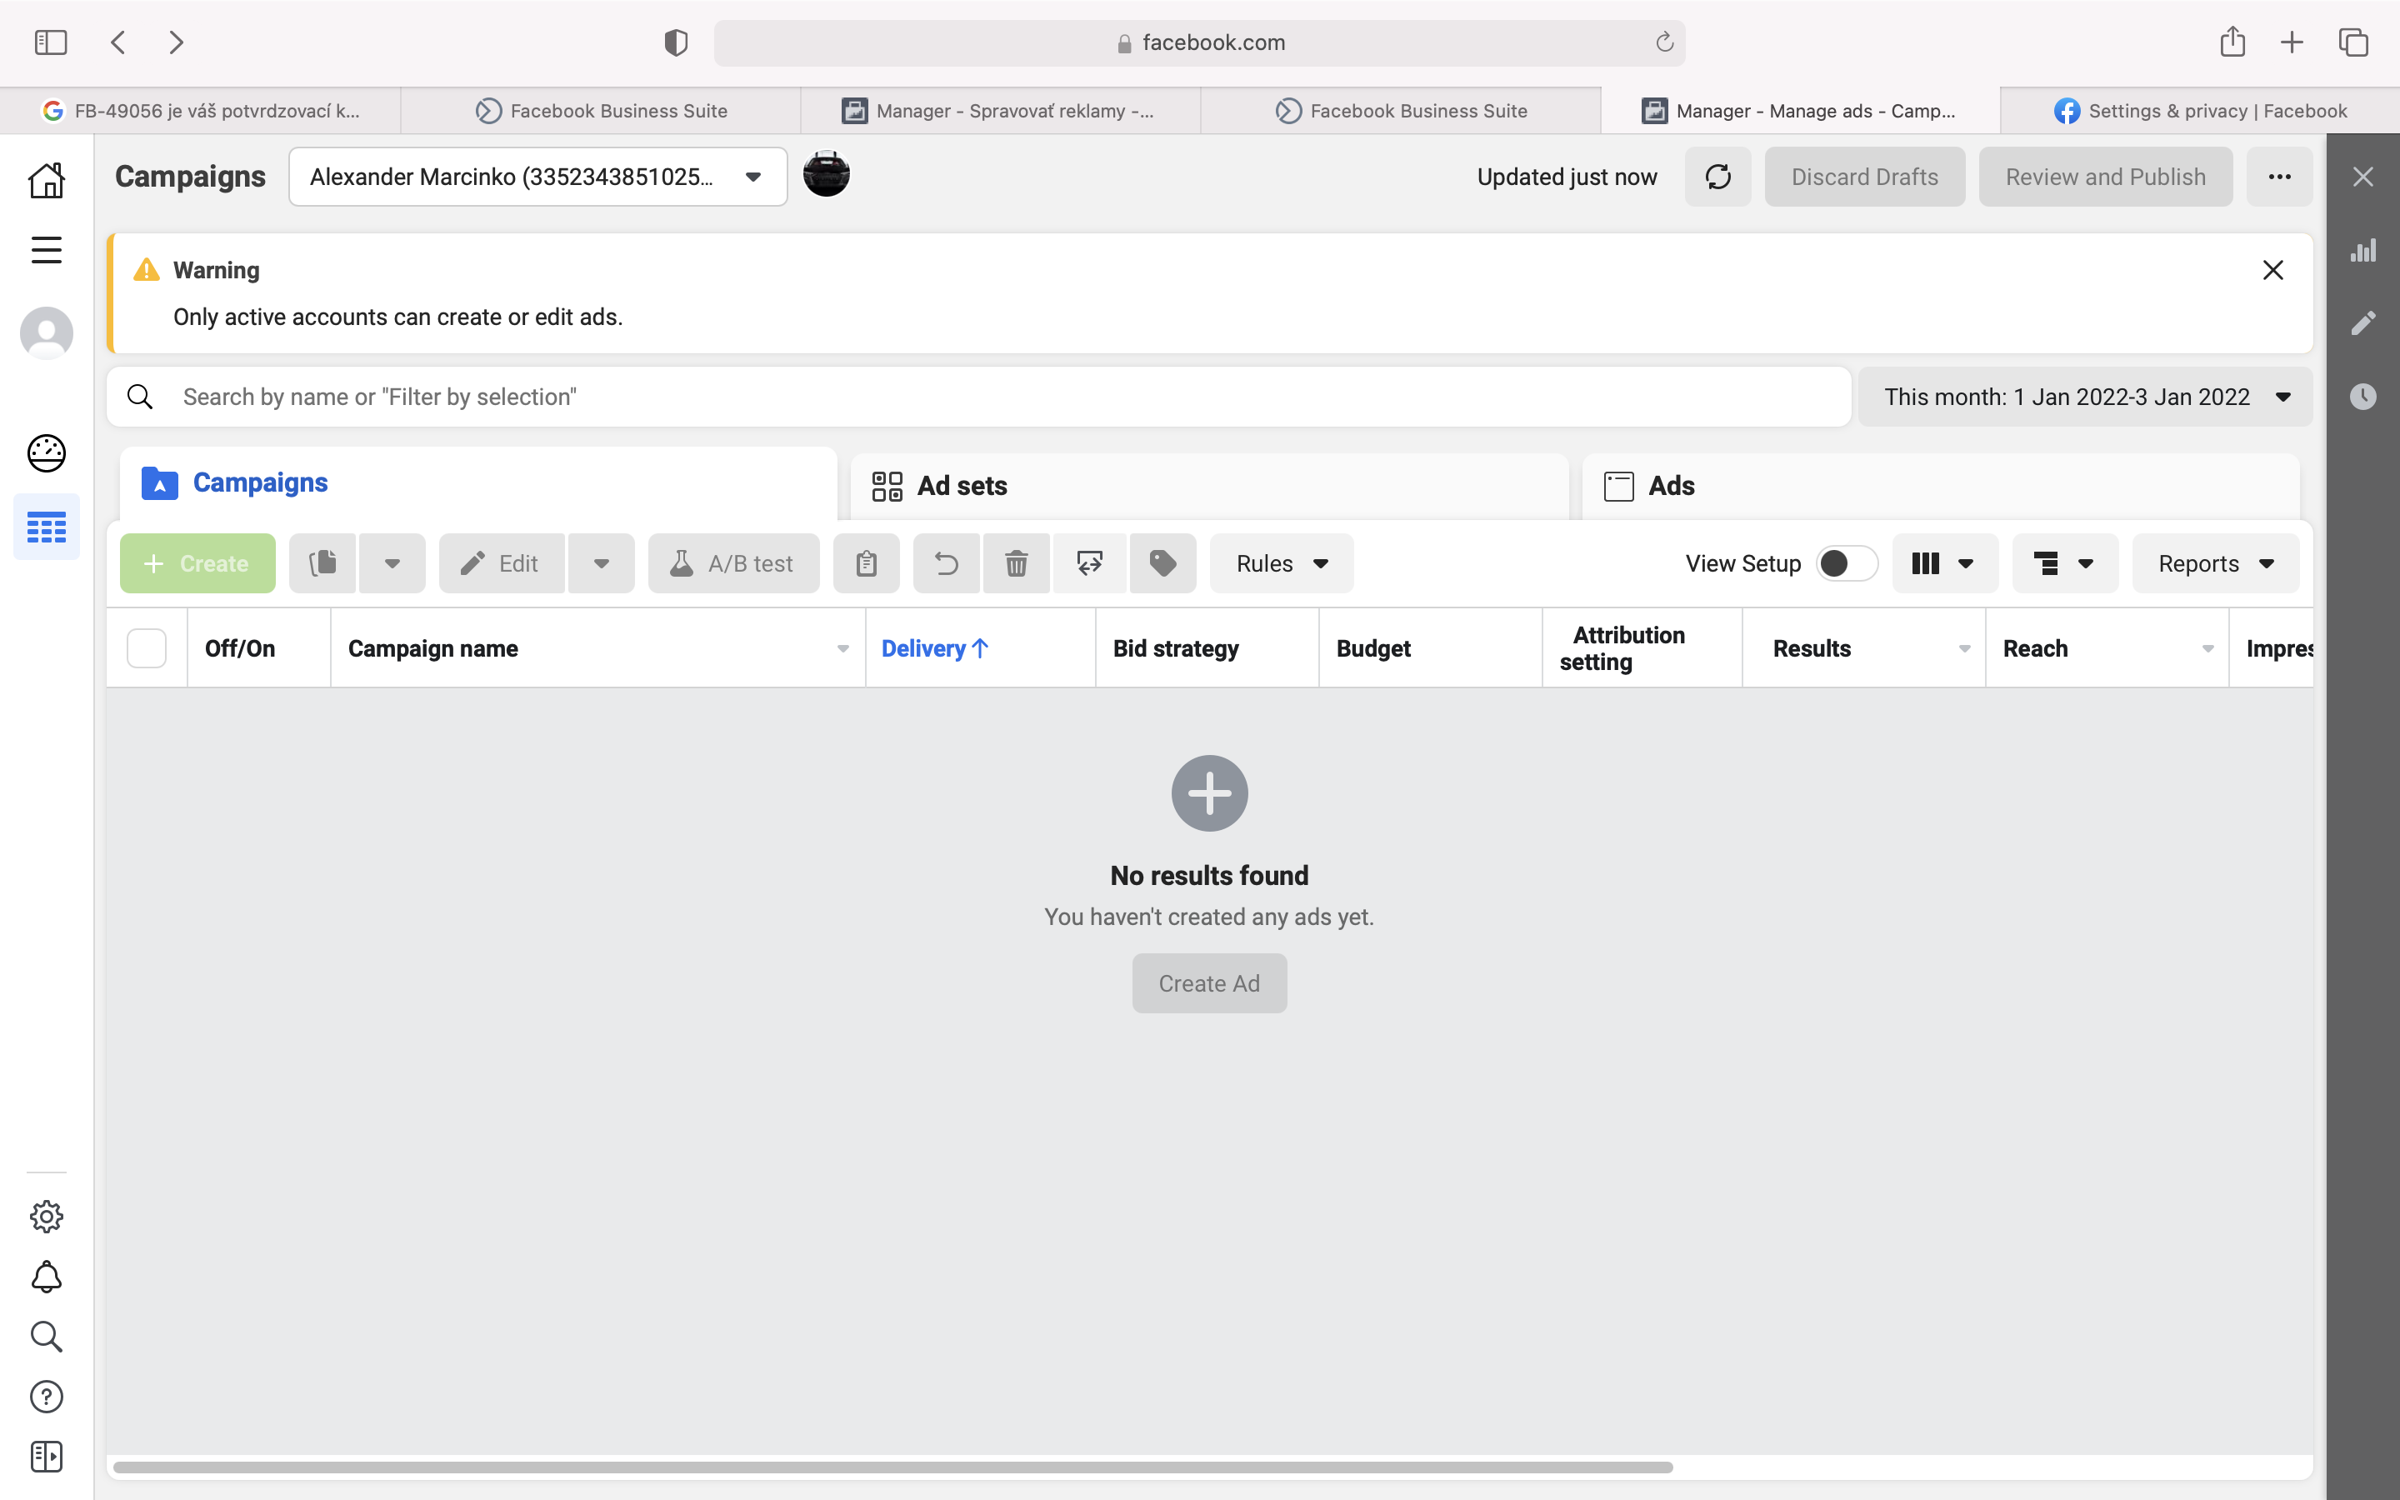Switch to the Campaigns tab

tap(478, 483)
